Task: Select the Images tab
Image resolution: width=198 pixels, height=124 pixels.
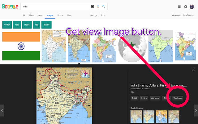Action: coord(50,15)
